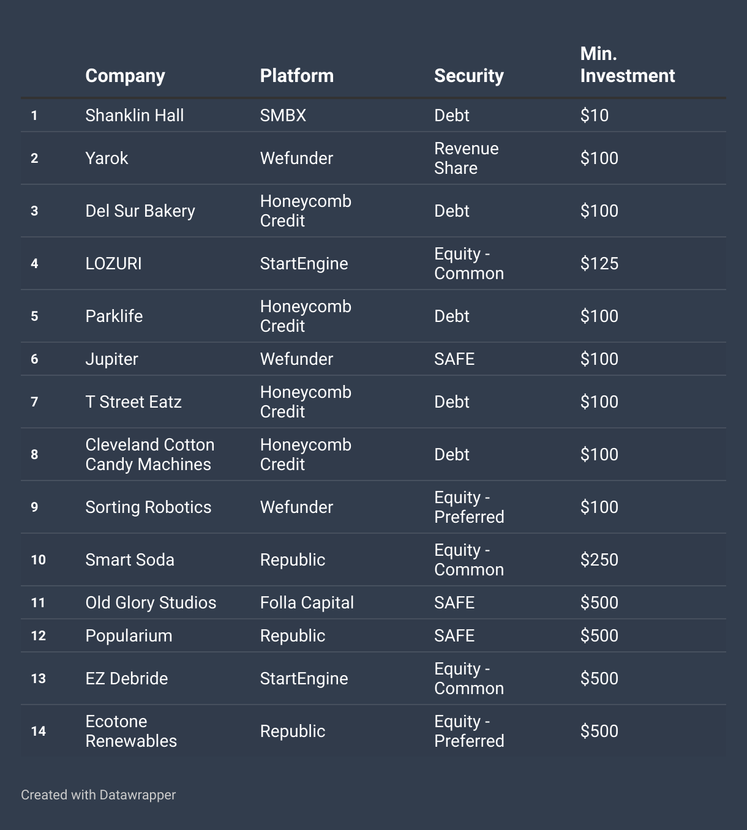The width and height of the screenshot is (747, 830).
Task: Select the Security column header
Action: coord(468,76)
